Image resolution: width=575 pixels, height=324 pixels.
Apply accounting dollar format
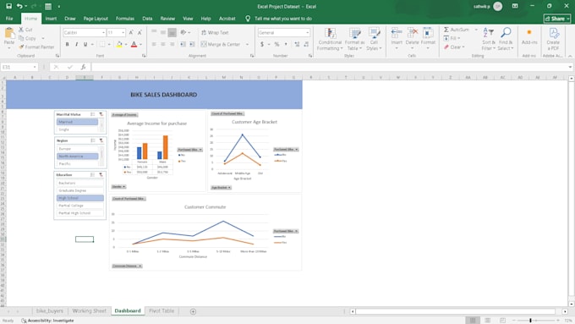tap(262, 44)
